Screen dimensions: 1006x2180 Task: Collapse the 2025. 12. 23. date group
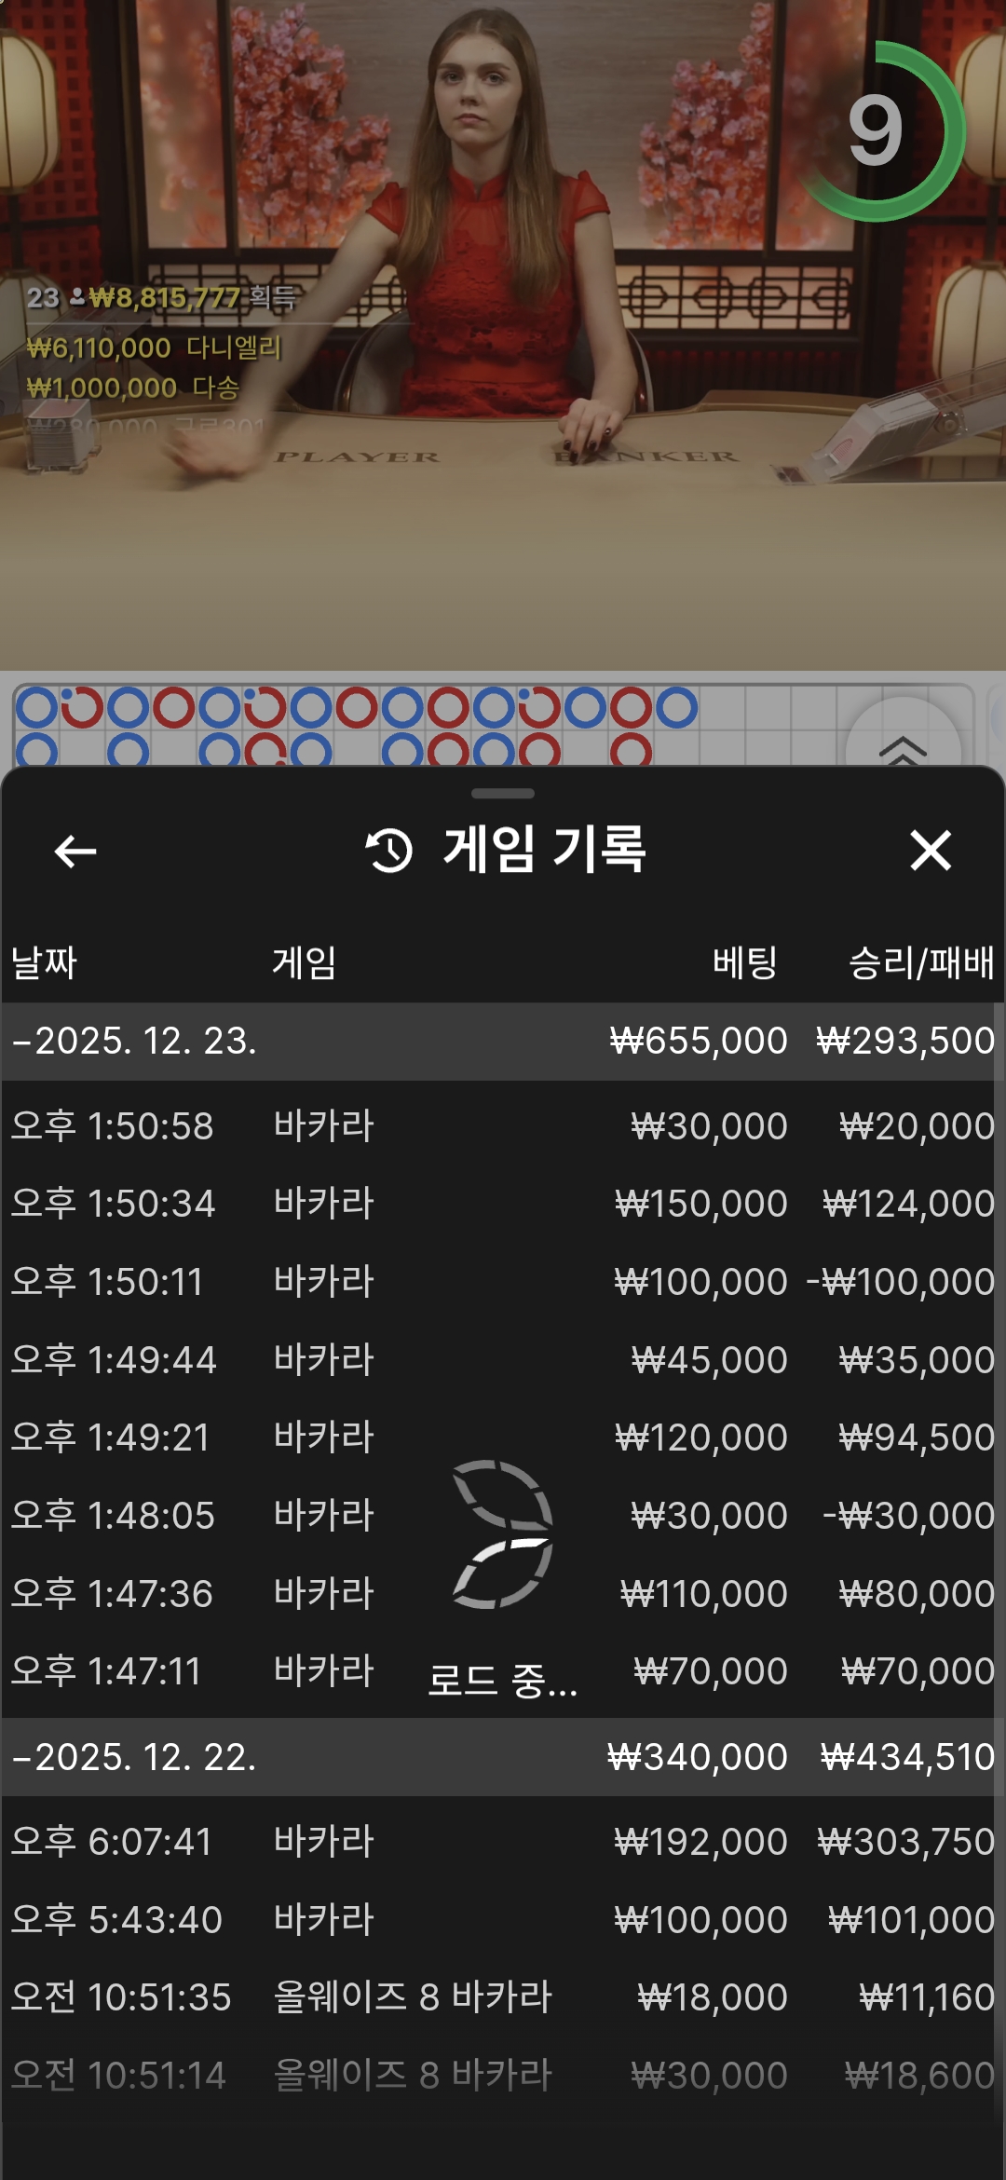point(135,1041)
